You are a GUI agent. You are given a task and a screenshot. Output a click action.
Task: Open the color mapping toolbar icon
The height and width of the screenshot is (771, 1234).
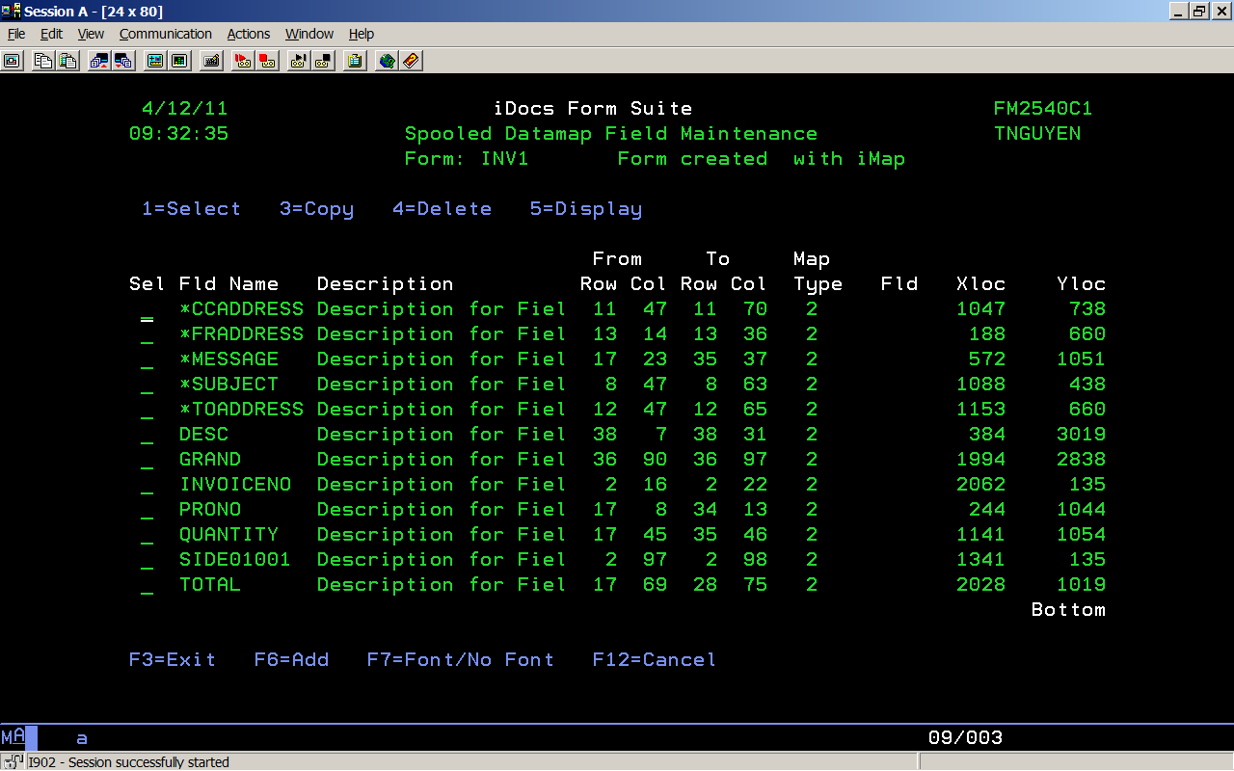coord(179,61)
